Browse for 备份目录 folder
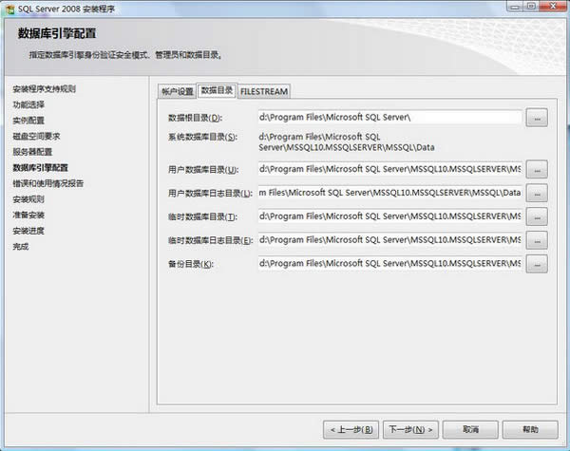The width and height of the screenshot is (570, 451). click(x=537, y=264)
